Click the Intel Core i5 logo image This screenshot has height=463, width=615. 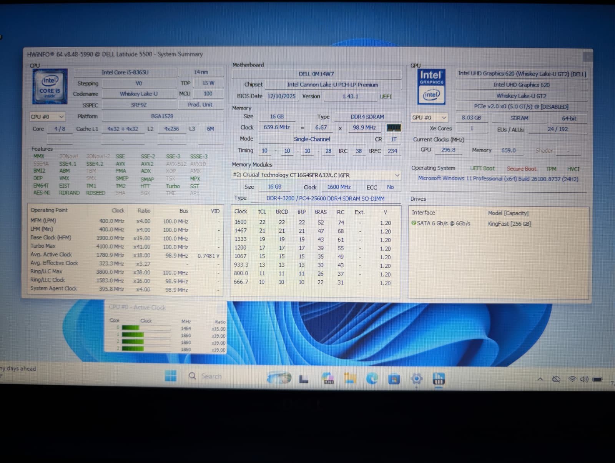50,87
